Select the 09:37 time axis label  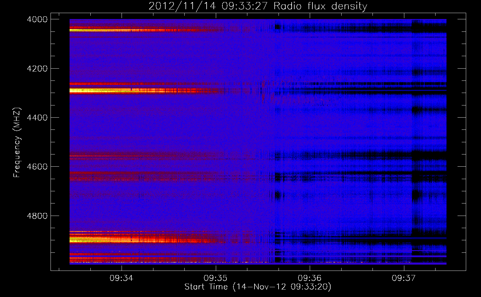click(x=404, y=278)
